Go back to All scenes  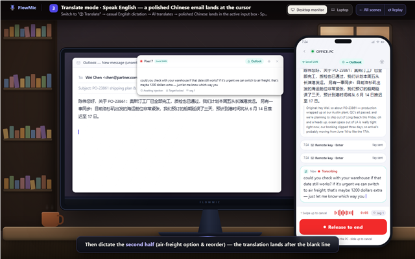point(370,10)
